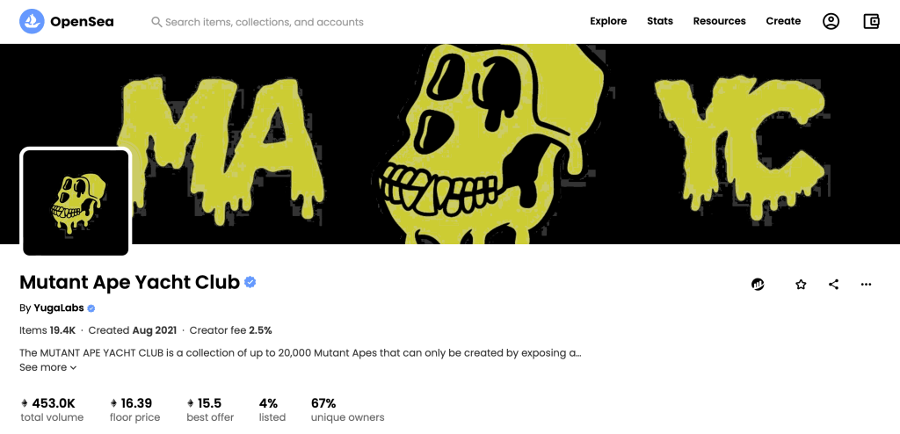Click the Mutant Ape collection avatar thumbnail
Image resolution: width=900 pixels, height=434 pixels.
(76, 202)
